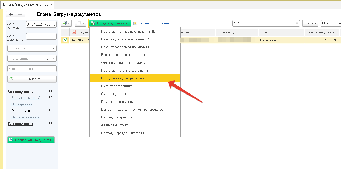Click the Распознать документы button
341x169 pixels.
tap(31, 140)
